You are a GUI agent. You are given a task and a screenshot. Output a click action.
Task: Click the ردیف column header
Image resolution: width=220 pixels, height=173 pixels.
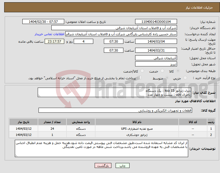pos(211,122)
